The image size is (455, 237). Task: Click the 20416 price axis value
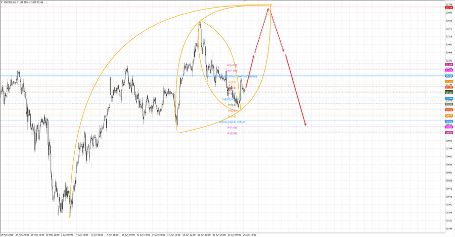pyautogui.click(x=449, y=197)
